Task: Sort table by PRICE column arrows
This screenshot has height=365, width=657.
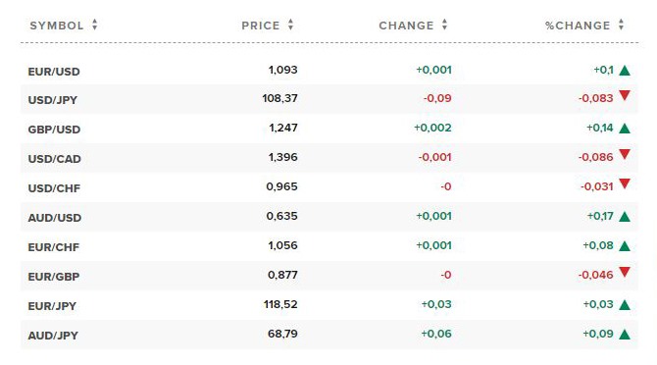Action: pyautogui.click(x=290, y=25)
